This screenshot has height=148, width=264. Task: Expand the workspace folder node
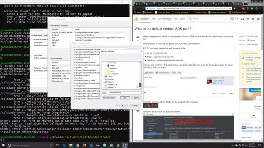pyautogui.click(x=106, y=74)
